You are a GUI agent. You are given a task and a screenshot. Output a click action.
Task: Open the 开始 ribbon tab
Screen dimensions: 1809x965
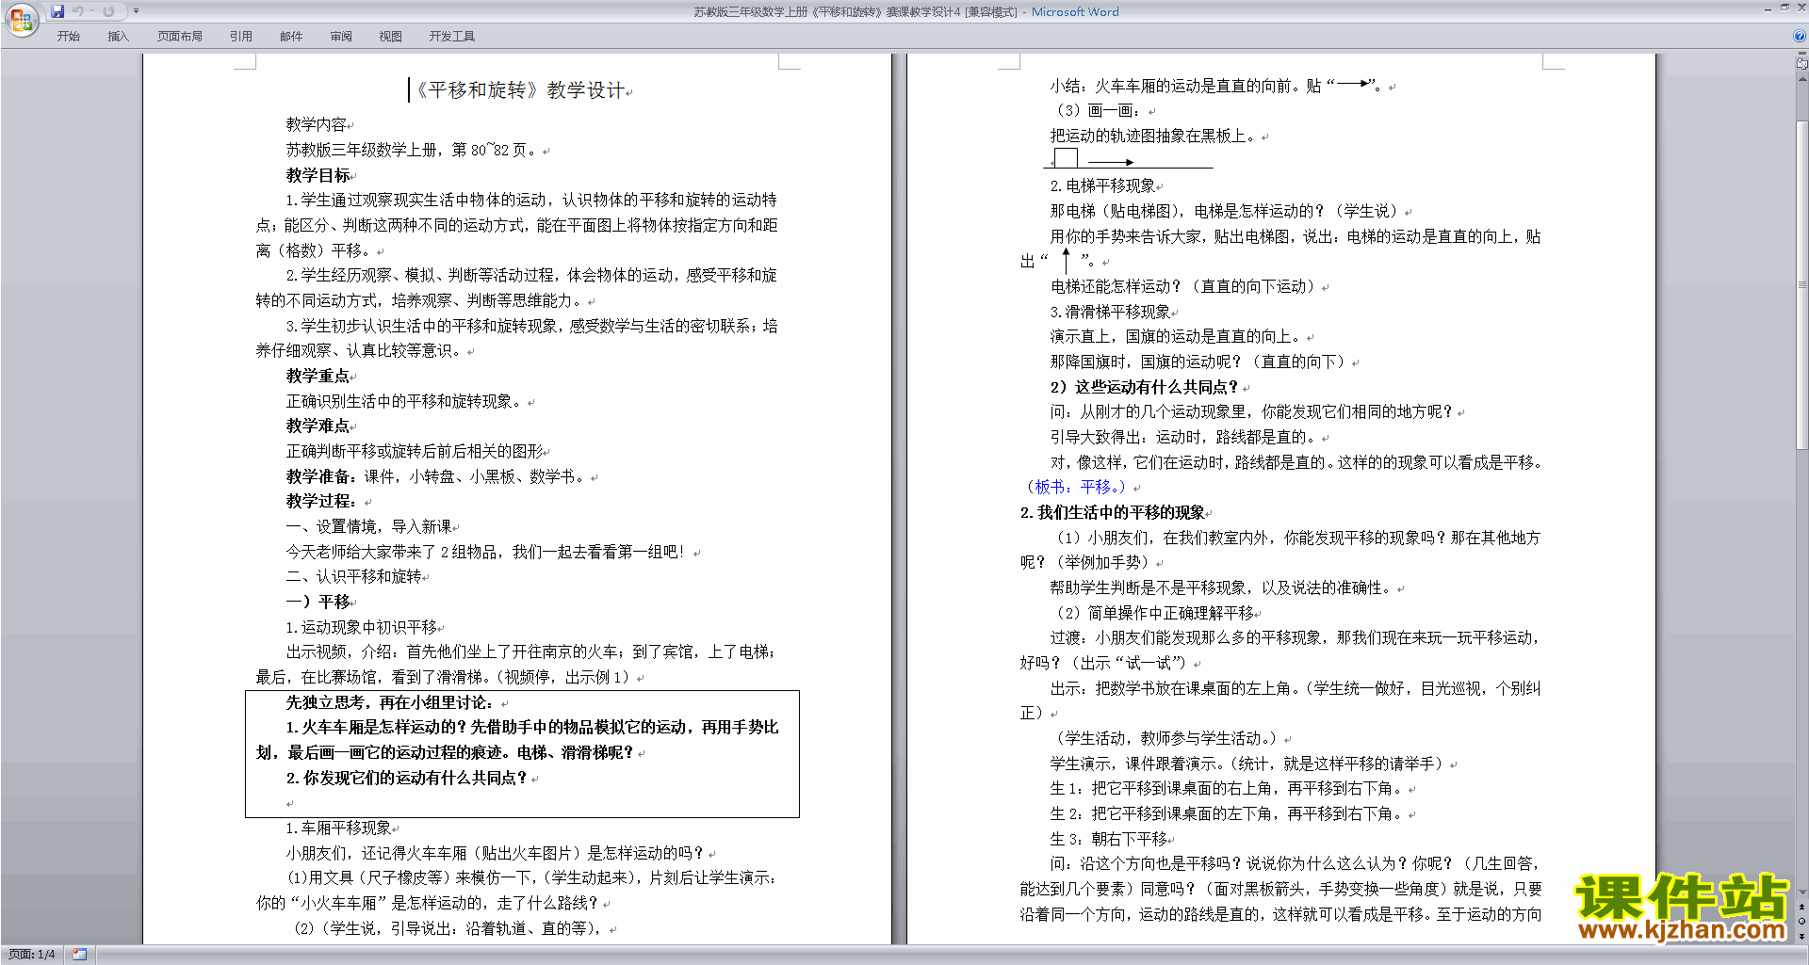(69, 37)
